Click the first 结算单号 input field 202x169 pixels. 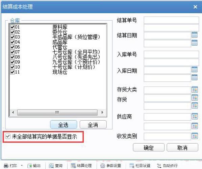coord(171,20)
